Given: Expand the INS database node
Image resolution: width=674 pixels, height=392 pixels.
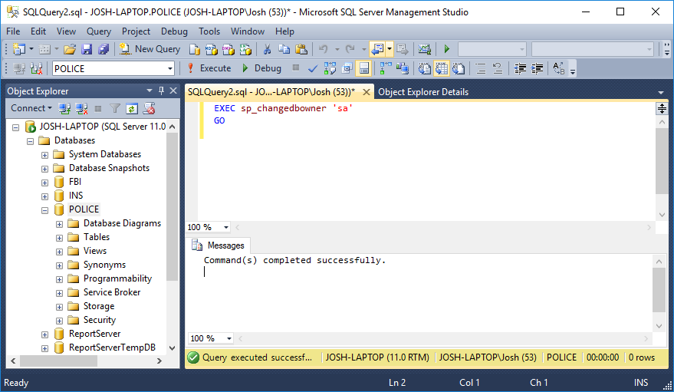Looking at the screenshot, I should coord(44,196).
